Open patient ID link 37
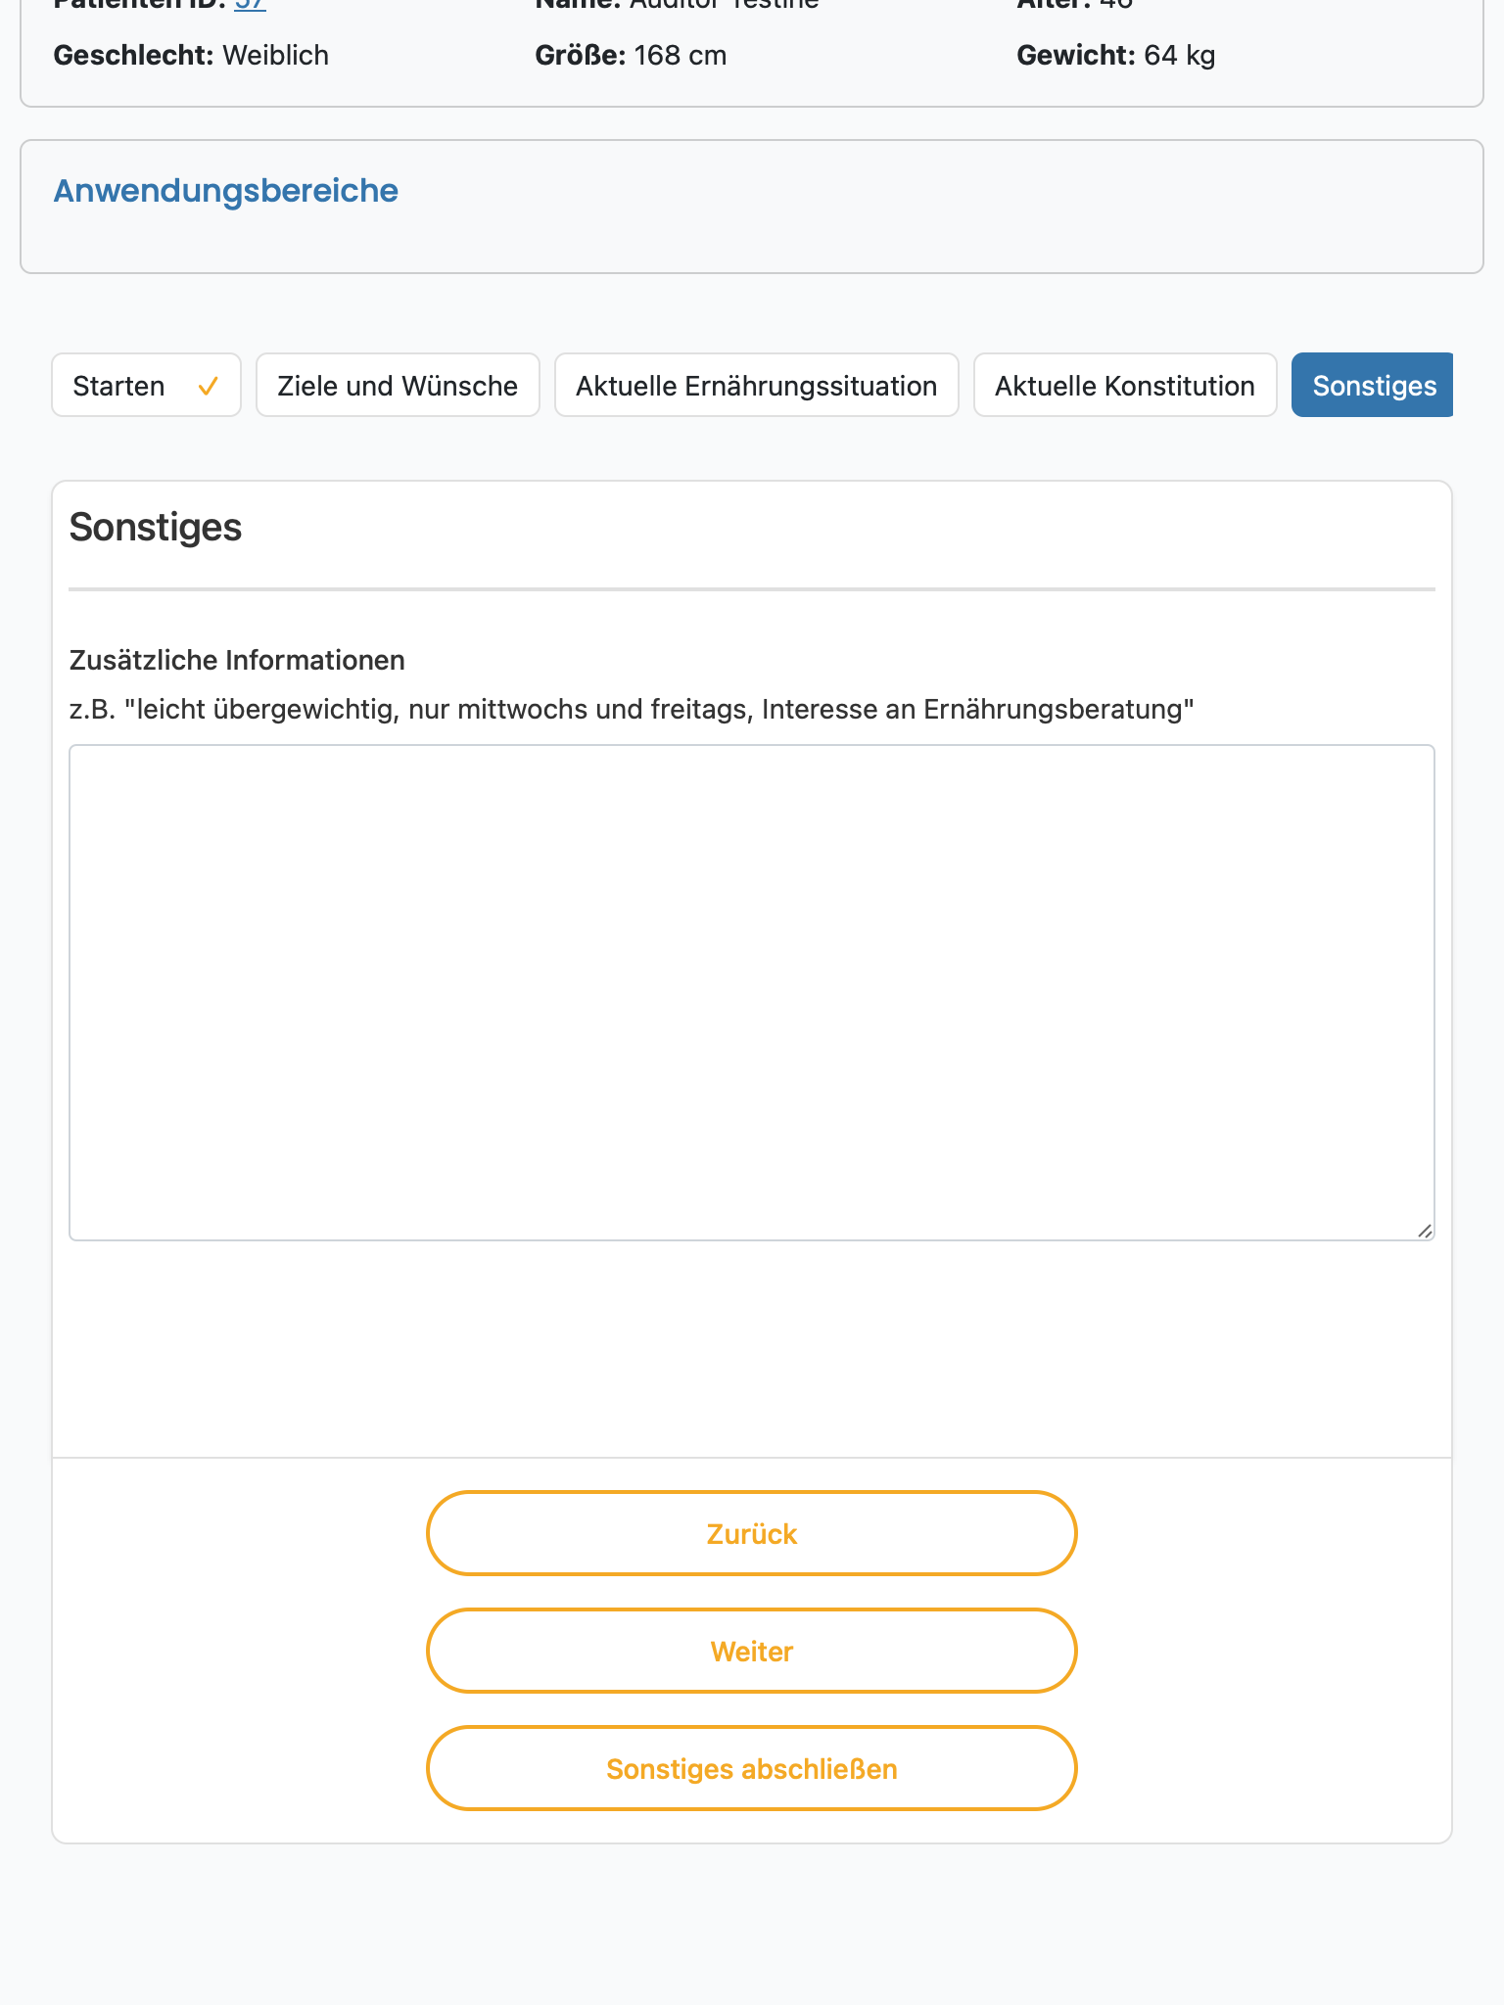 [251, 5]
